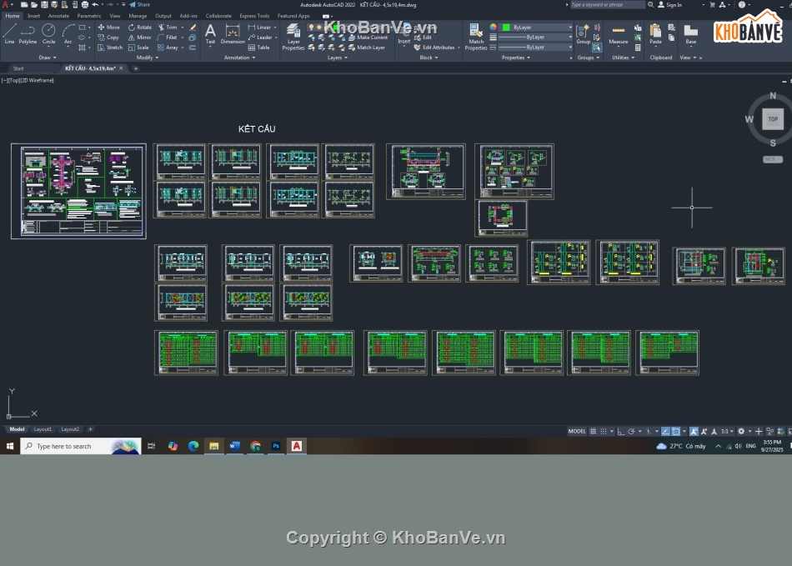
Task: Toggle grid display in status bar
Action: click(x=594, y=431)
